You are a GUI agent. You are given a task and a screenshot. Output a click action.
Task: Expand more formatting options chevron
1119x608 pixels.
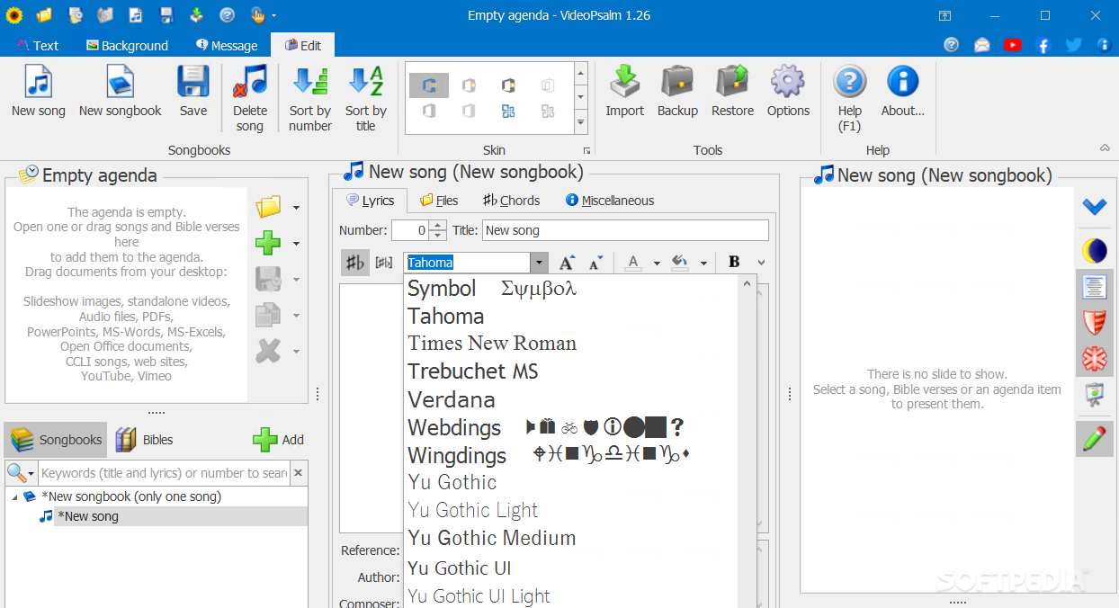[x=762, y=263]
